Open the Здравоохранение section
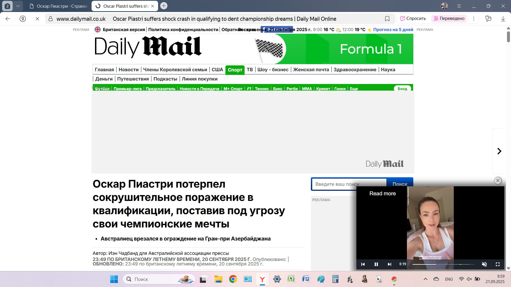 pyautogui.click(x=355, y=69)
